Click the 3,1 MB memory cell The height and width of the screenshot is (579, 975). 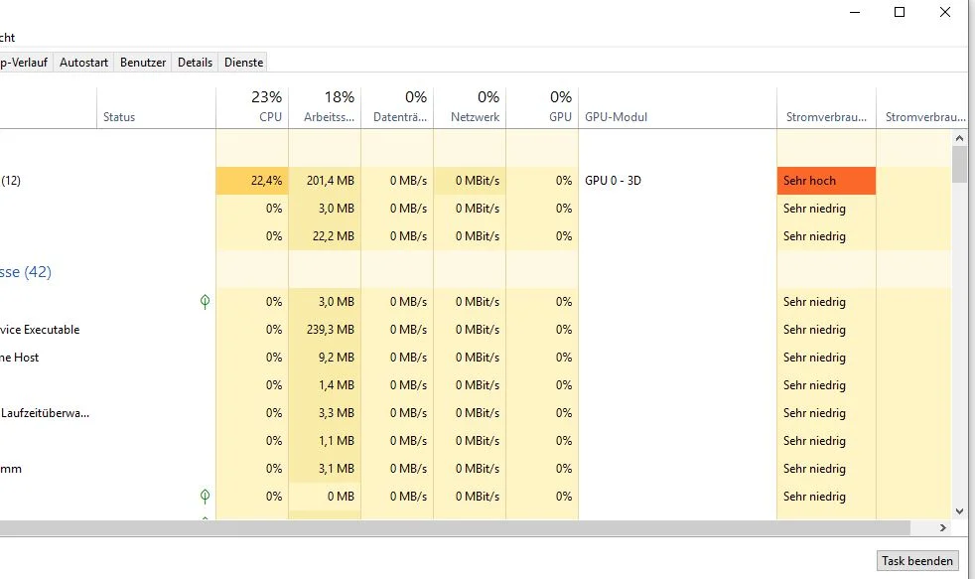(x=325, y=469)
